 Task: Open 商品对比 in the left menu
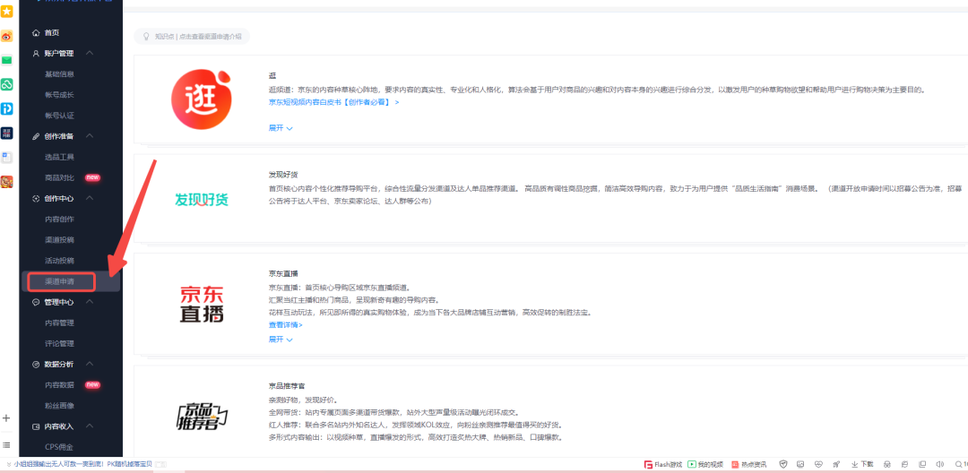(x=59, y=177)
